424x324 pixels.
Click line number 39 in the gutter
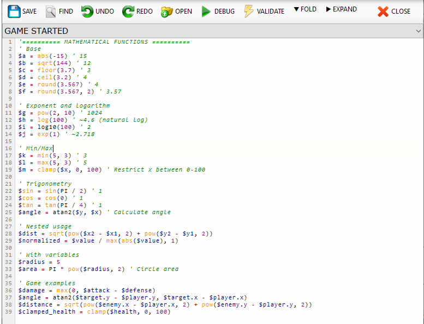(10, 311)
